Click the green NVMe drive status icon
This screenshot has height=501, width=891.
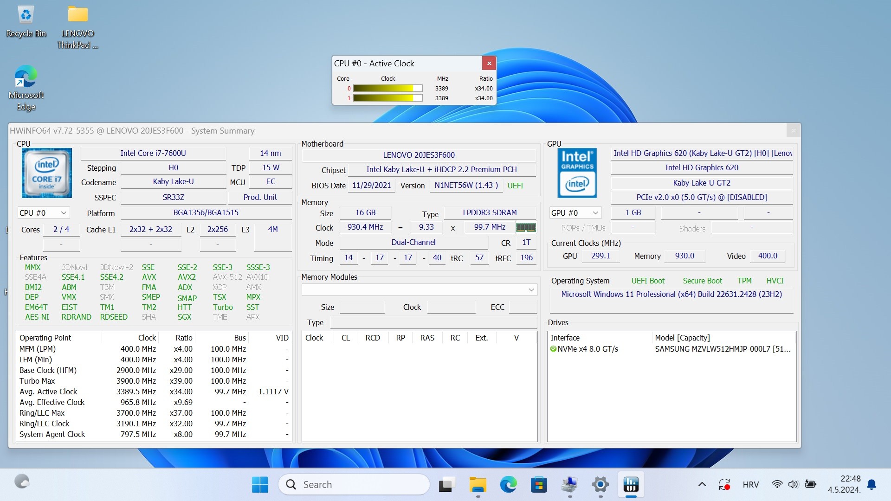click(553, 349)
